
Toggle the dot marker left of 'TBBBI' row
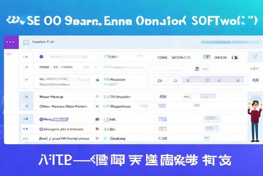26,67
